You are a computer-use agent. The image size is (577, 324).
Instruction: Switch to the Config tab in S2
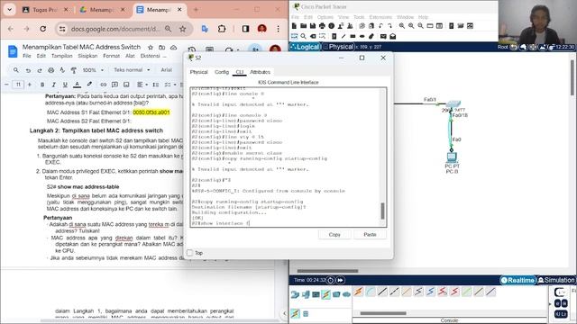(222, 72)
